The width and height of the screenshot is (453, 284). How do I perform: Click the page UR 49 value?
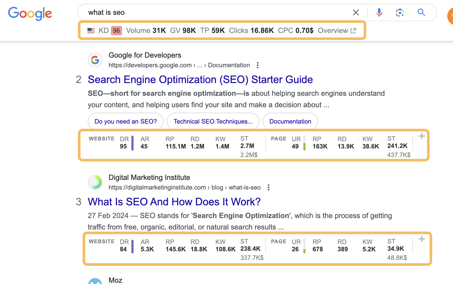click(x=295, y=146)
